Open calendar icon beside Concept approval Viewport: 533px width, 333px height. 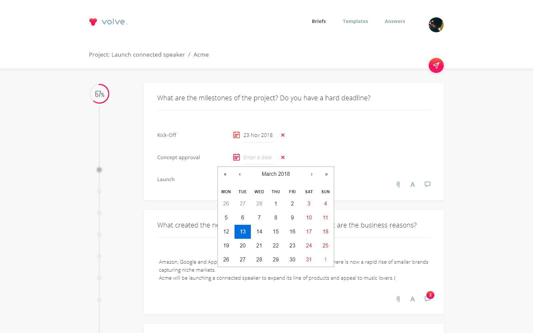(237, 157)
